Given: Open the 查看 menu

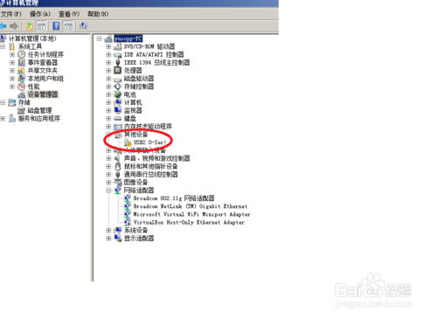Looking at the screenshot, I should [69, 14].
